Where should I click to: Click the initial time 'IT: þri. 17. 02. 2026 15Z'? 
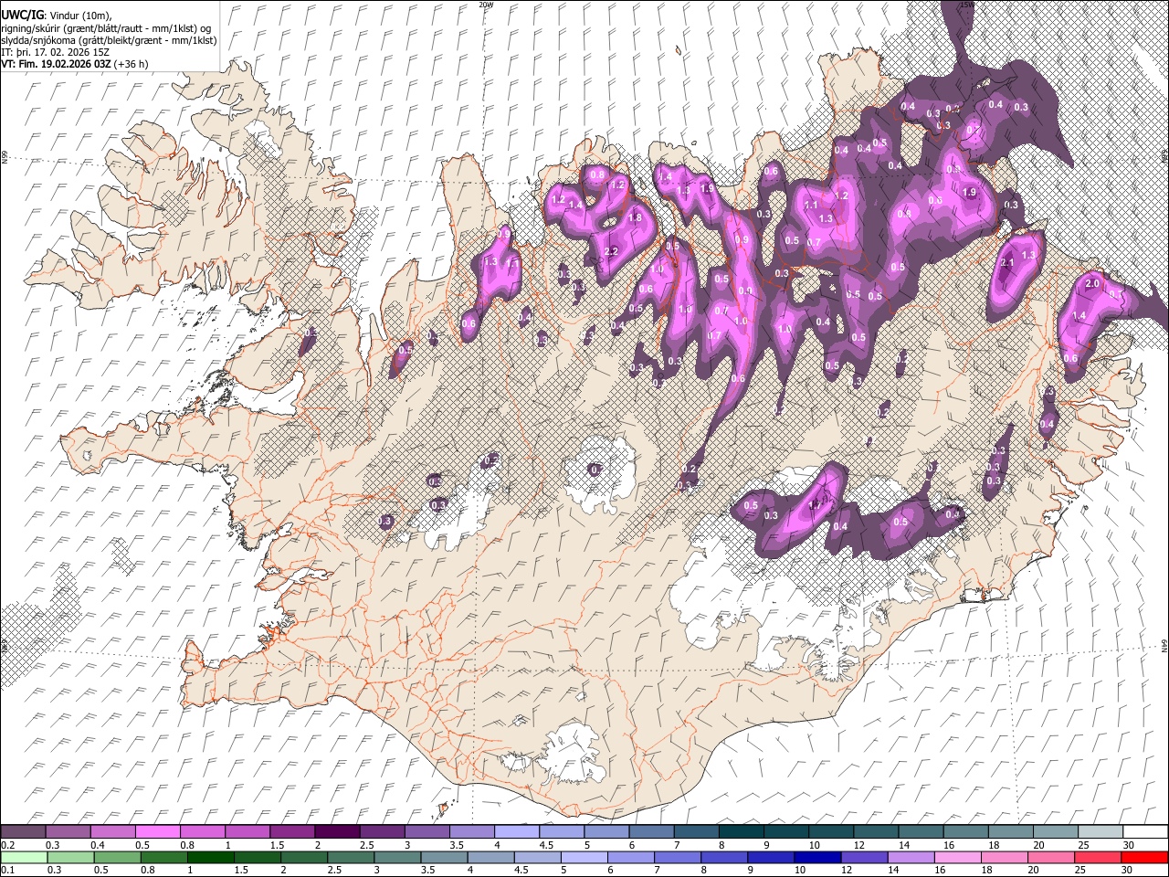(x=56, y=52)
